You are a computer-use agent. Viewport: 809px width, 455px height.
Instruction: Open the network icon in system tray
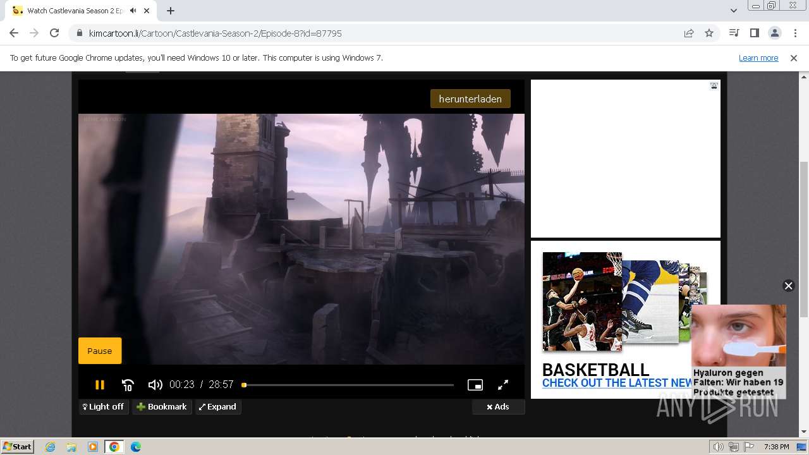coord(734,447)
